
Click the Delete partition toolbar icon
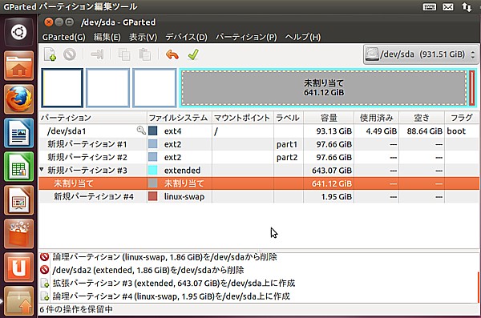click(70, 54)
